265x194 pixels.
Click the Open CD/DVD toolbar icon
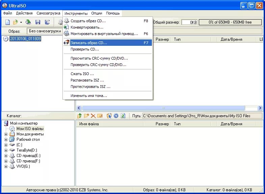pos(28,22)
